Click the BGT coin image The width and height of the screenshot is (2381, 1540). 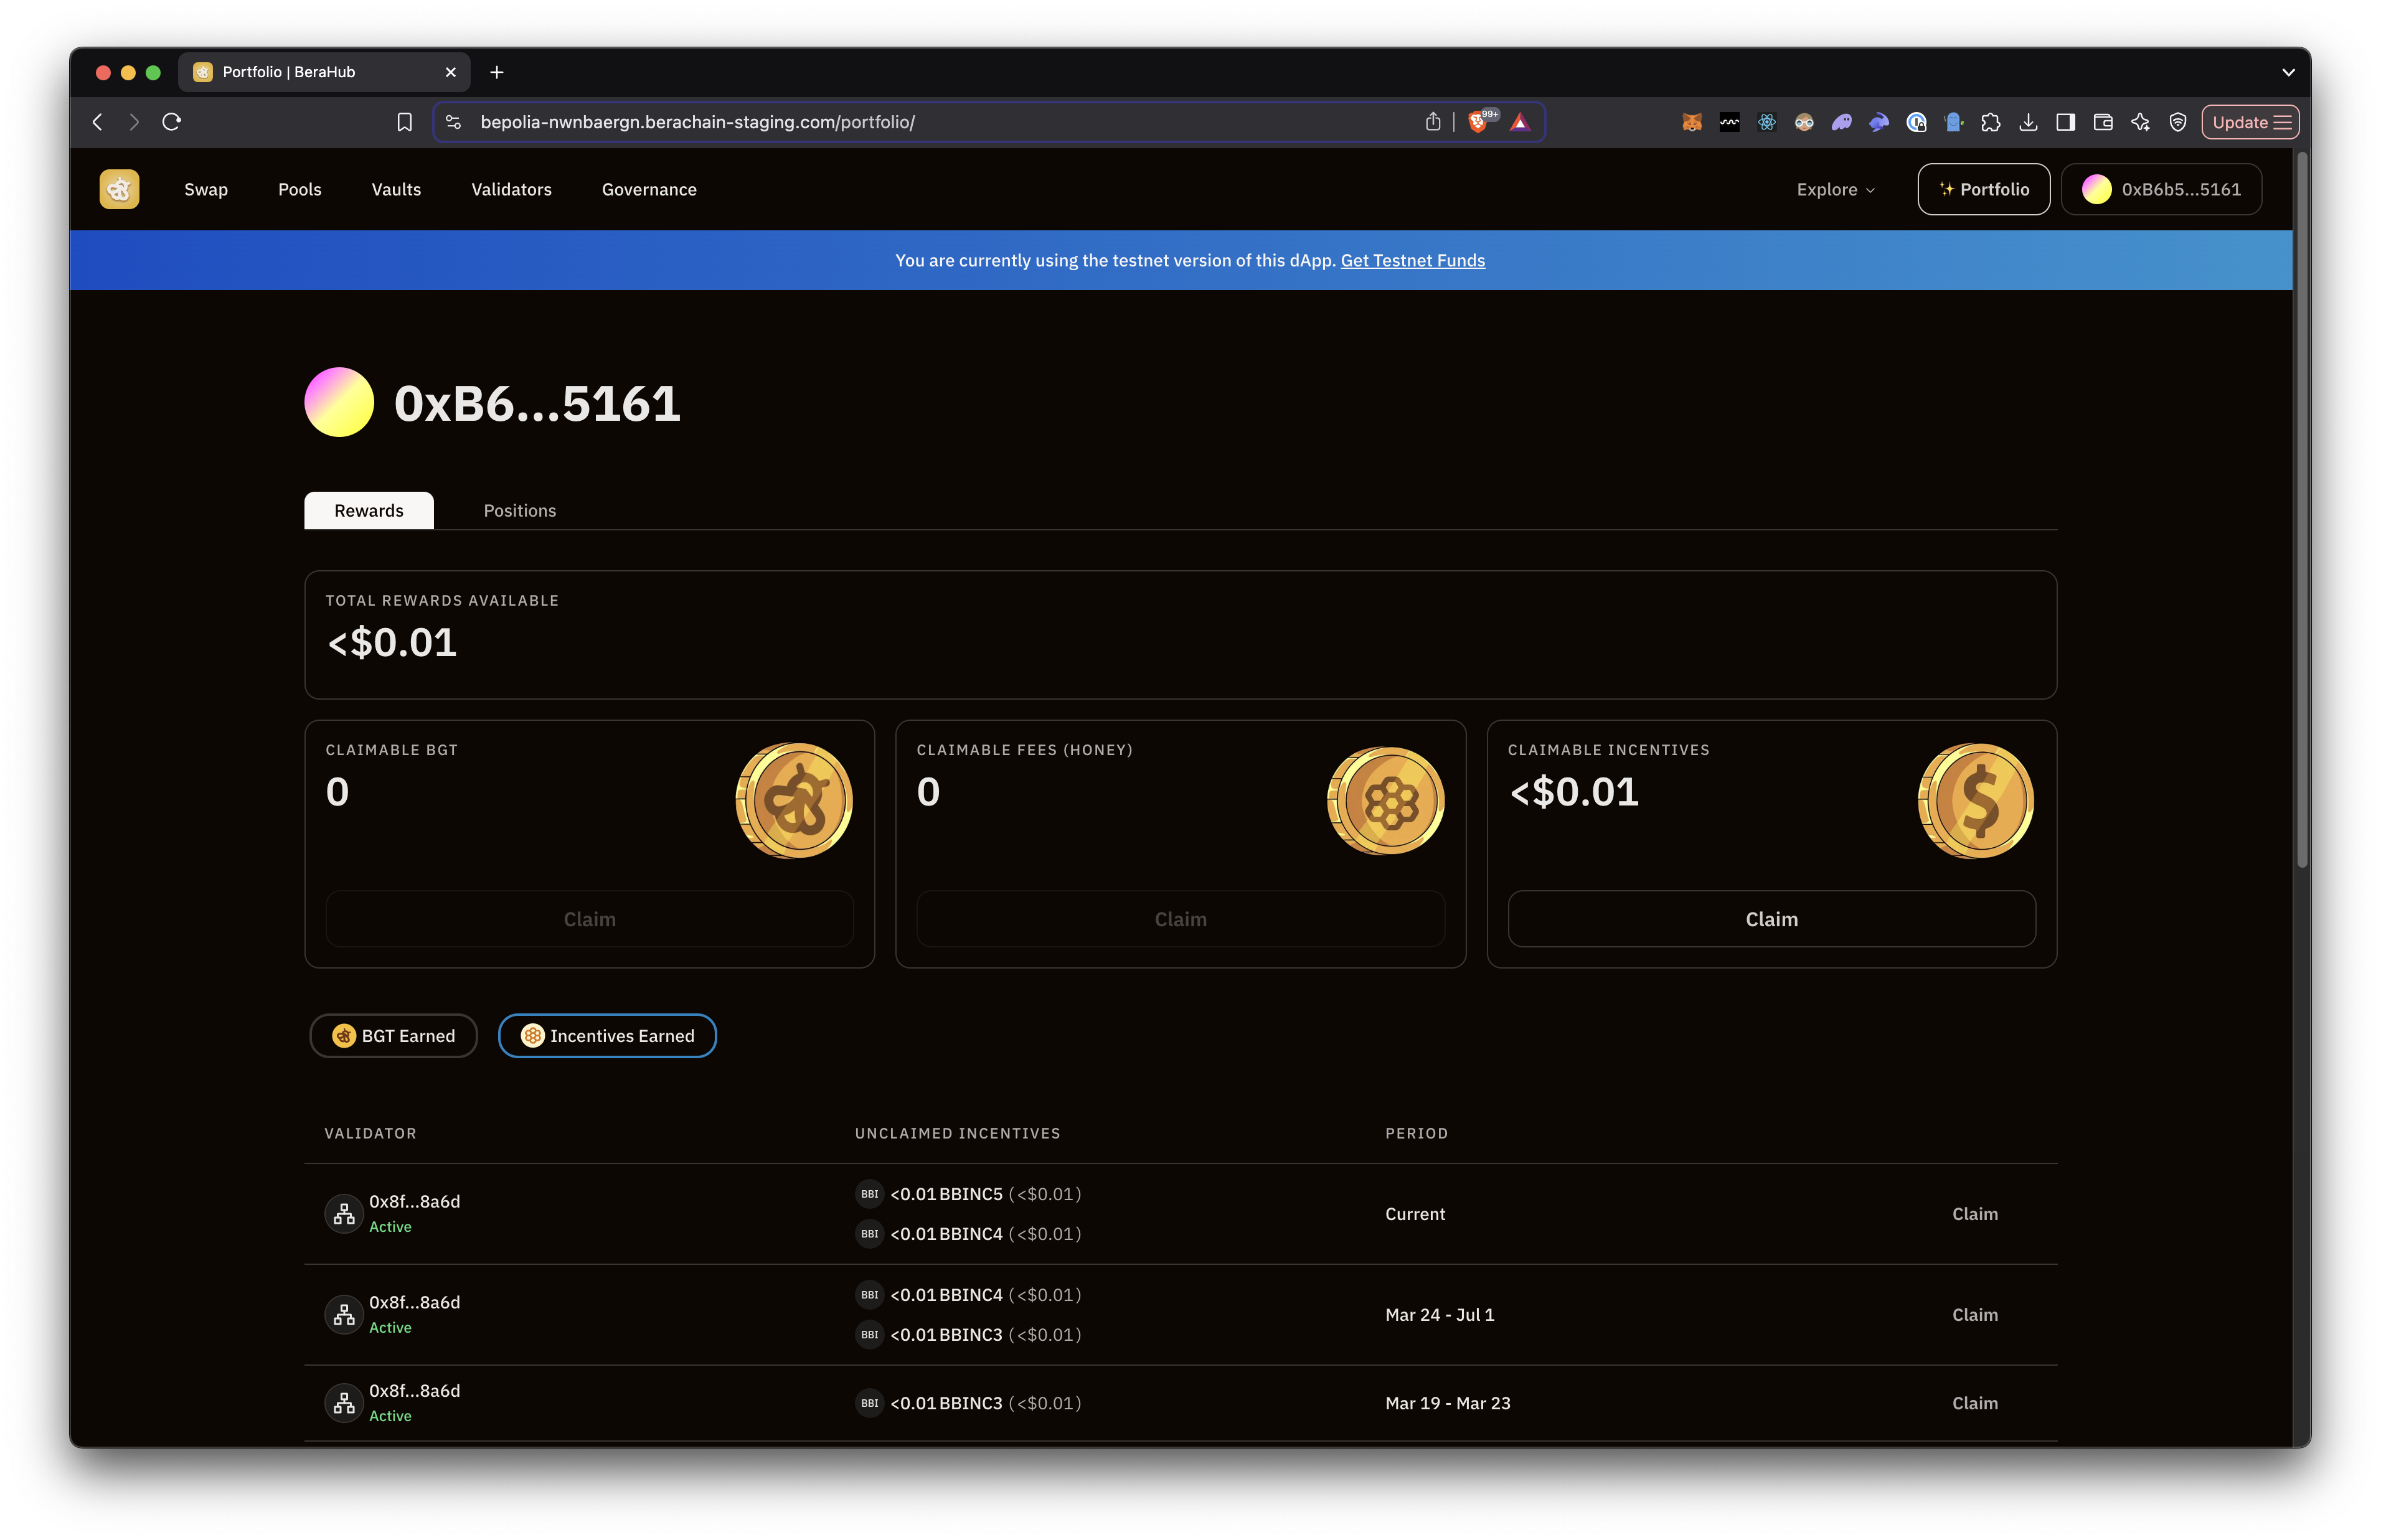[x=794, y=800]
